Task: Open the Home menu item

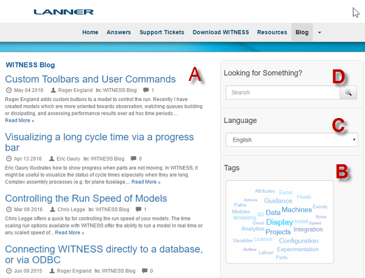Action: 90,32
